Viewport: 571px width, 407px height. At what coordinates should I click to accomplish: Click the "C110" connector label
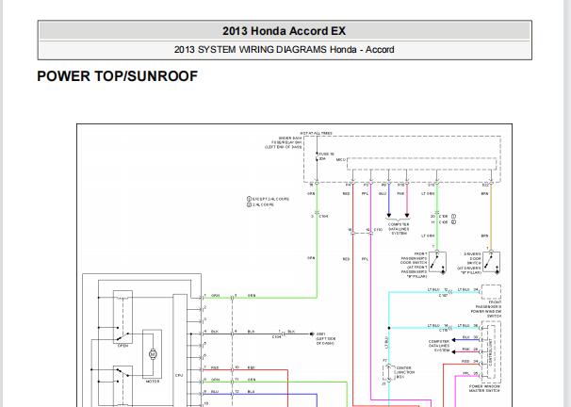point(379,230)
